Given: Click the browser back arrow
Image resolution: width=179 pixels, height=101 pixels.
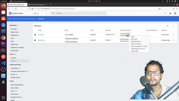Looking at the screenshot, I should click(9, 9).
